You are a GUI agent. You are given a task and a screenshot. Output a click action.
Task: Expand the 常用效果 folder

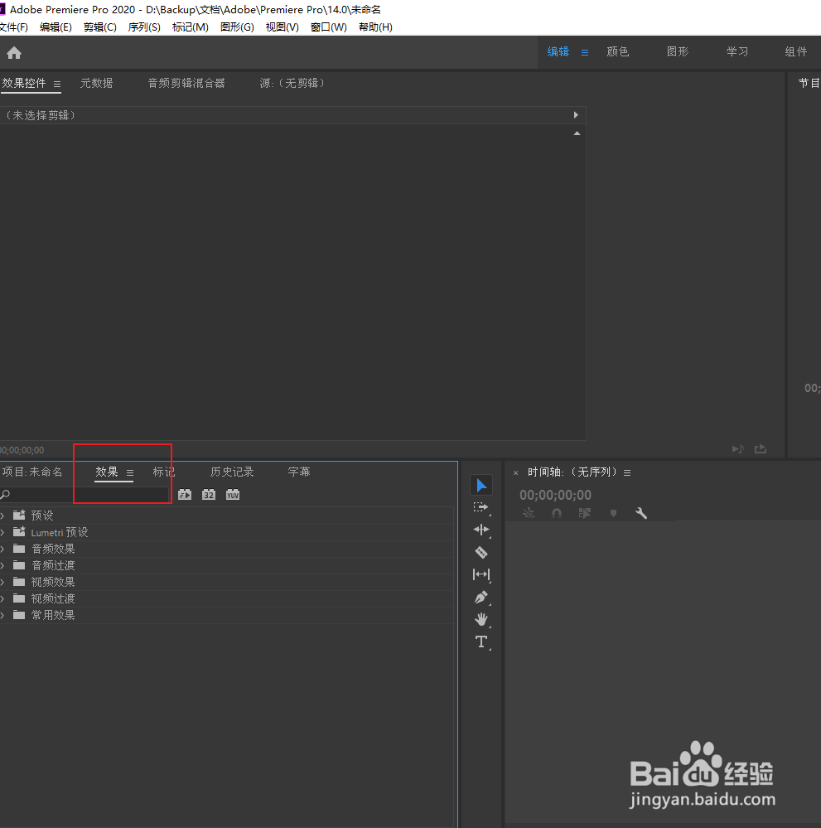(2, 615)
